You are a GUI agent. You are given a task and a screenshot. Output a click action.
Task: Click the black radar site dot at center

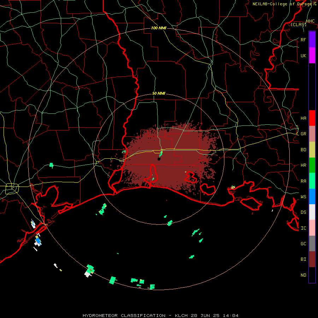click(159, 159)
